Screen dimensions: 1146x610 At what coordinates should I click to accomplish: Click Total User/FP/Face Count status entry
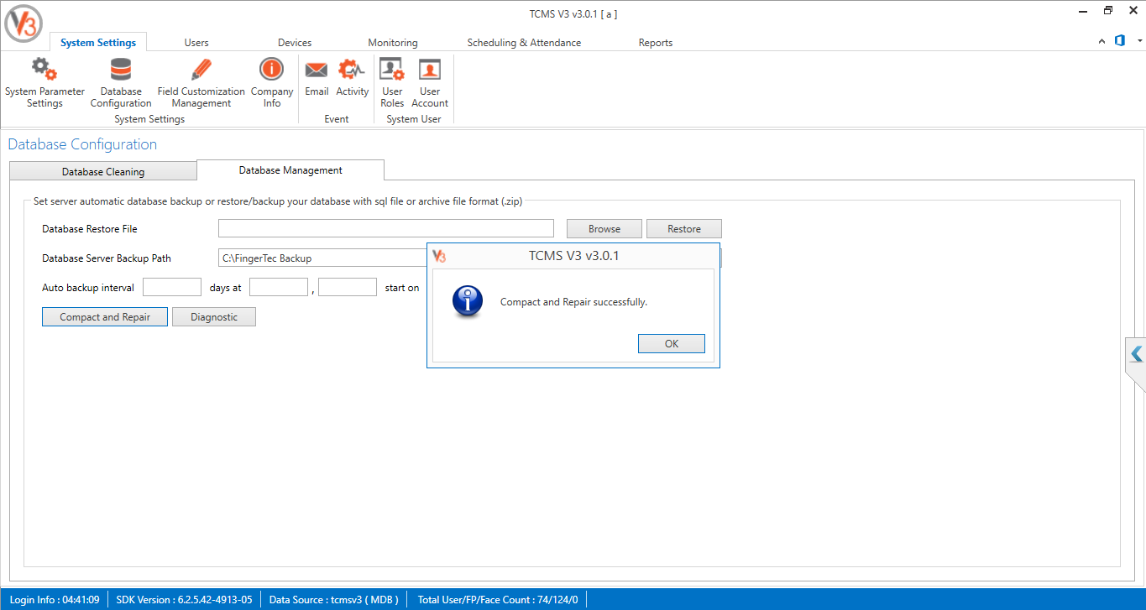pos(499,599)
